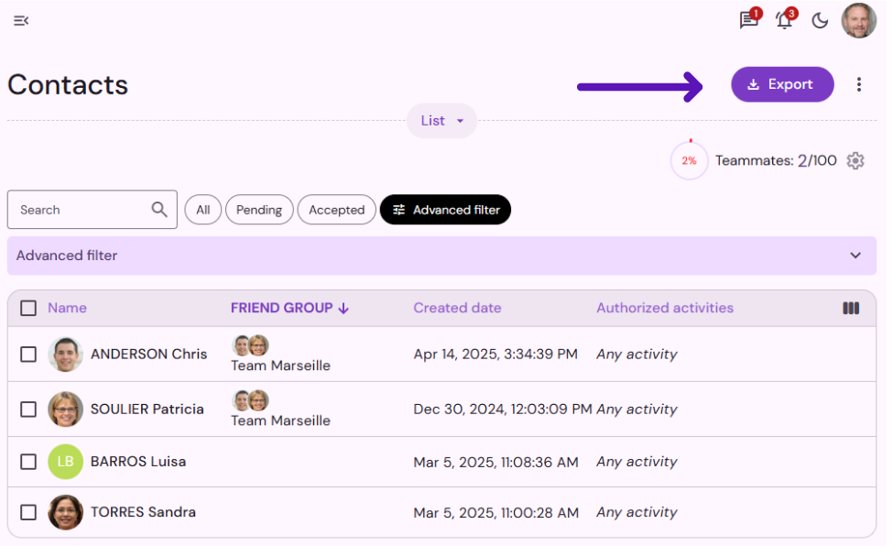The height and width of the screenshot is (546, 893).
Task: Click TORRES Sandra profile photo
Action: [66, 512]
